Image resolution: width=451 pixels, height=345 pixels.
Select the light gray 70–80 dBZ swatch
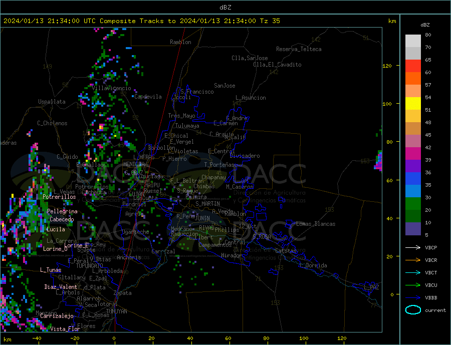click(x=413, y=41)
